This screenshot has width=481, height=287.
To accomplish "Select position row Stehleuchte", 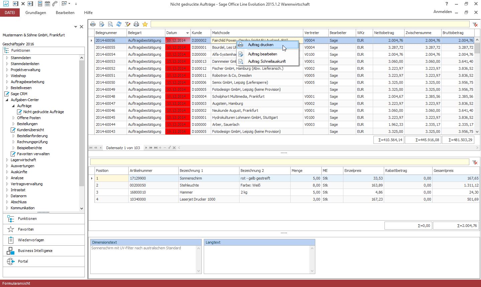I will [x=287, y=185].
